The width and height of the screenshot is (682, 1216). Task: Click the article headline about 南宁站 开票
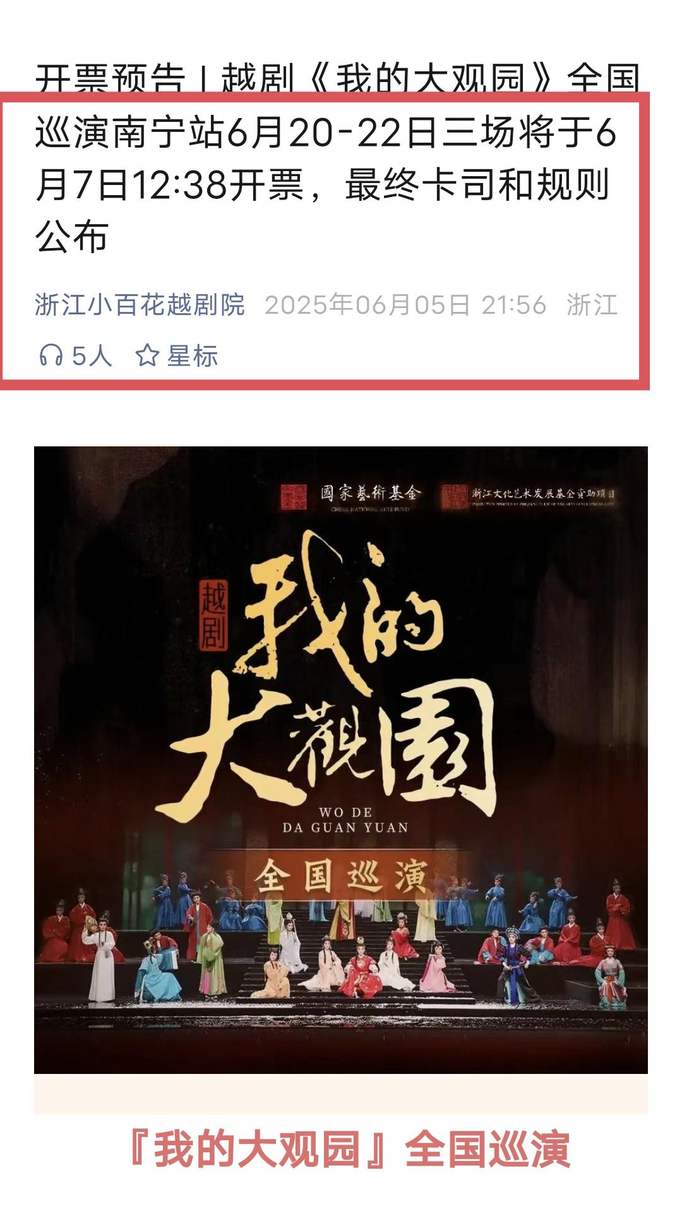pos(337,158)
